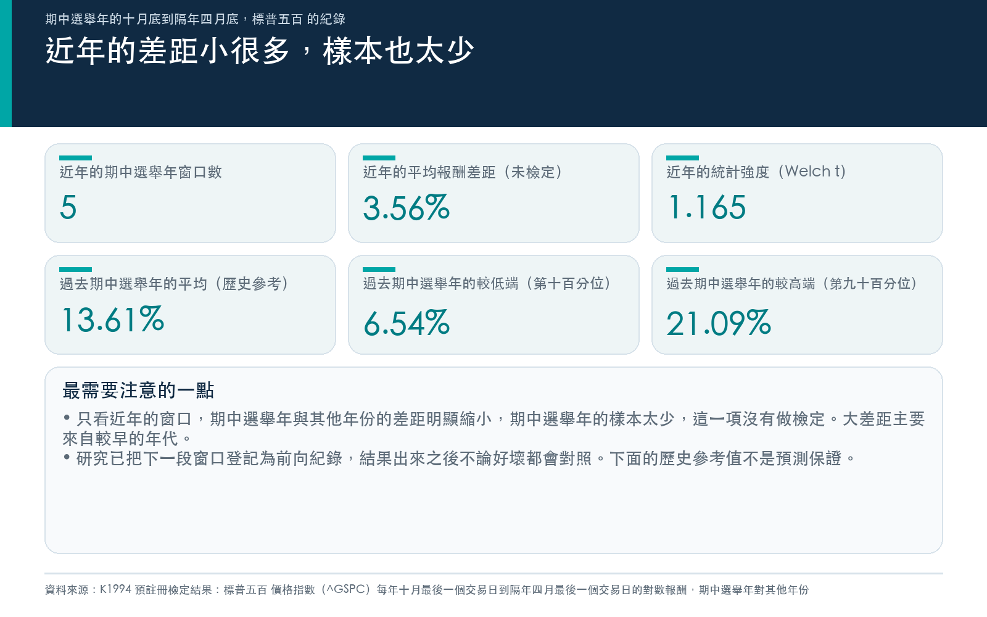This screenshot has height=617, width=987.
Task: Click the bullet starting '只看近年的窗口'
Action: 493,429
